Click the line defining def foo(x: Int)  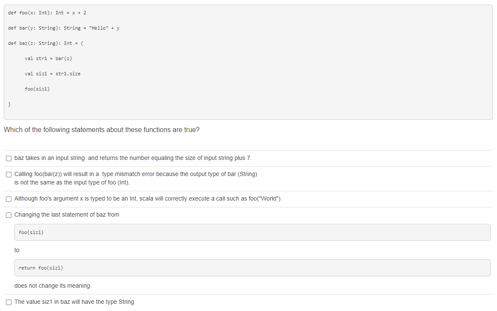[47, 13]
